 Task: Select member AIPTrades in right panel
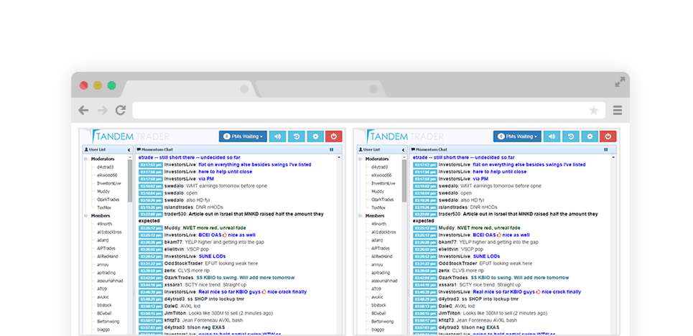(381, 248)
